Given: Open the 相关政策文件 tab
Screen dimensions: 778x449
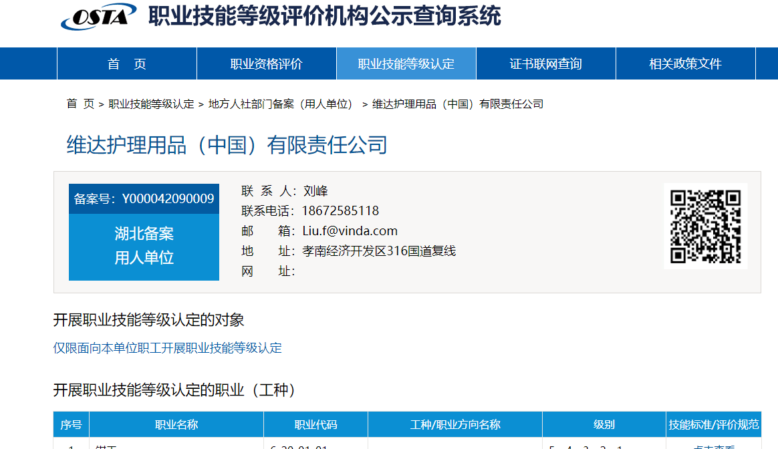Looking at the screenshot, I should (x=686, y=64).
